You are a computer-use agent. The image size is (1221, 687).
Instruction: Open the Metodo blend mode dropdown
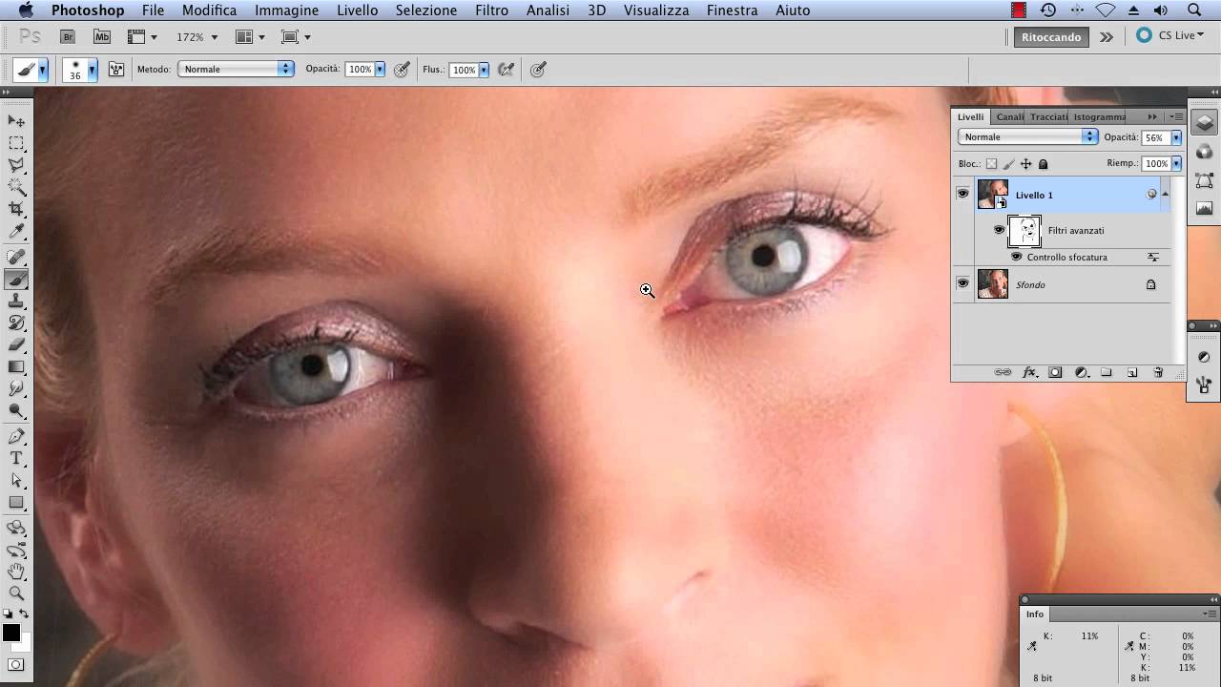pos(235,70)
